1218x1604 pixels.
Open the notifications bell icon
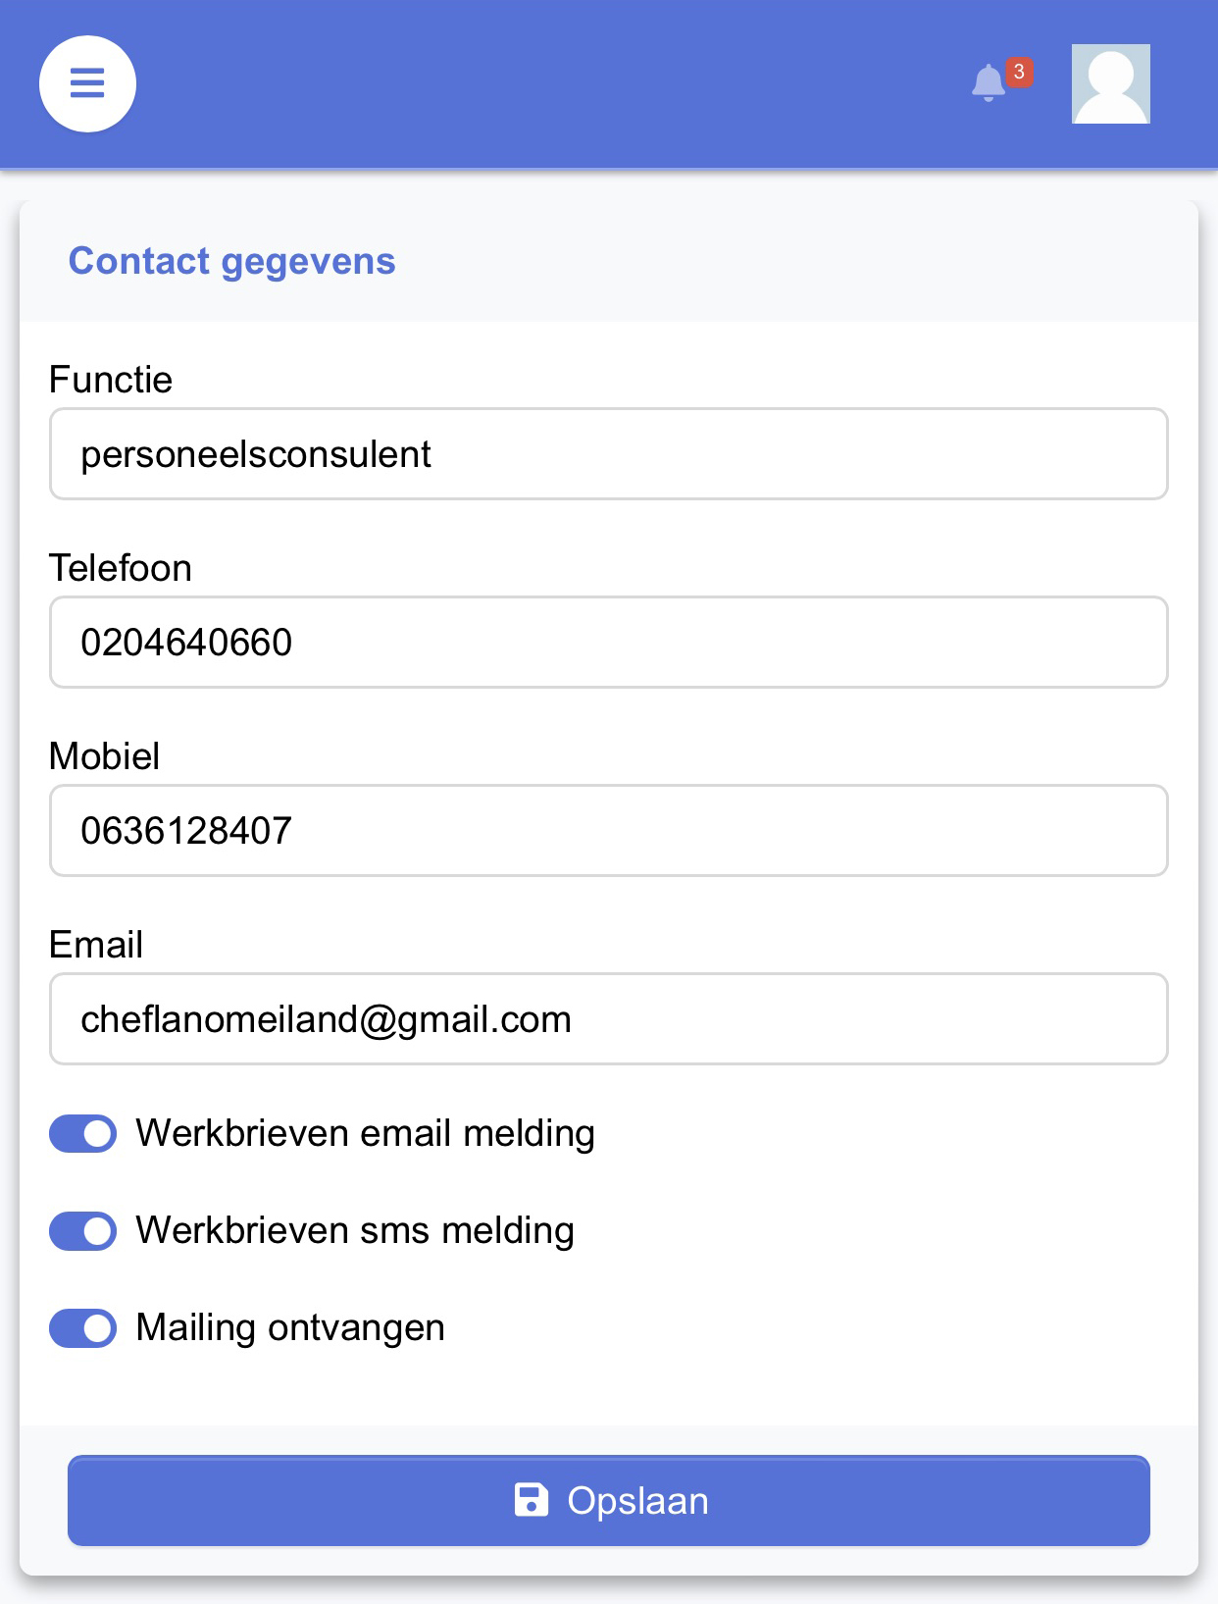point(989,82)
